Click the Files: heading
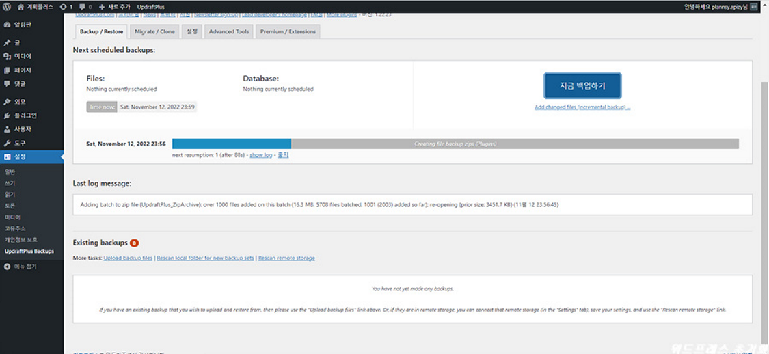The width and height of the screenshot is (769, 354). [x=96, y=78]
